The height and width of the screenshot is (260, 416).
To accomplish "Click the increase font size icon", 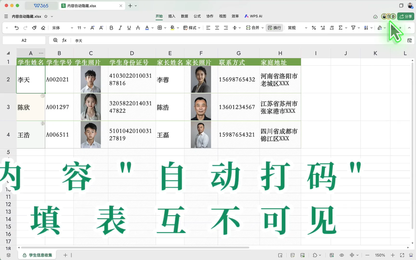I will 92,28.
